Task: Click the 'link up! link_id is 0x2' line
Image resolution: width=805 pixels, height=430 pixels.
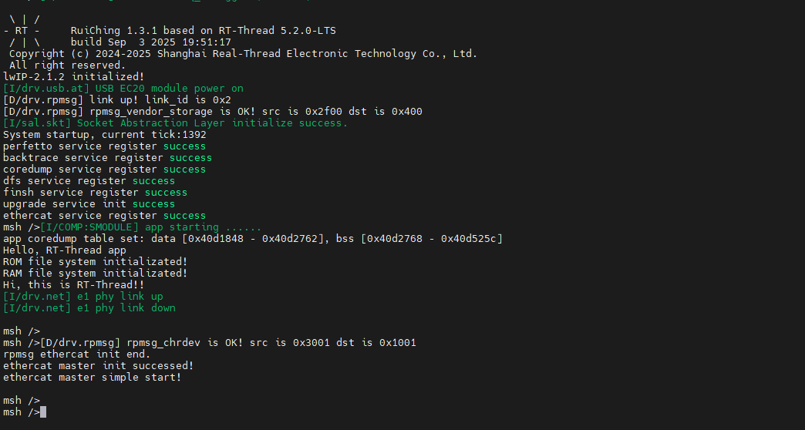Action: pyautogui.click(x=117, y=100)
